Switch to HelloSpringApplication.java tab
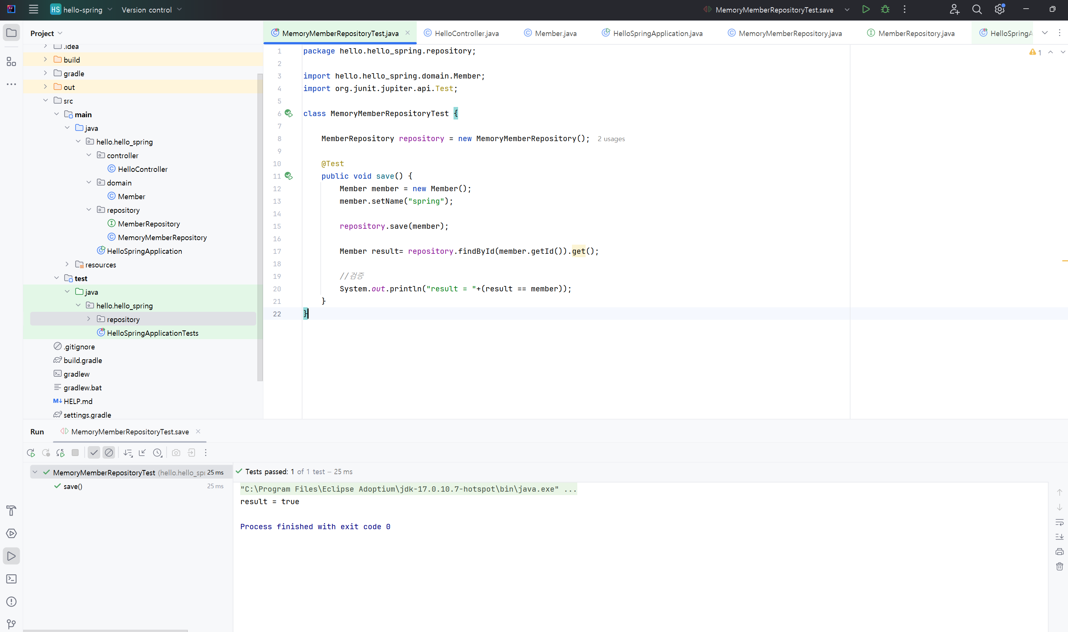Screen dimensions: 1068x632 pos(652,33)
